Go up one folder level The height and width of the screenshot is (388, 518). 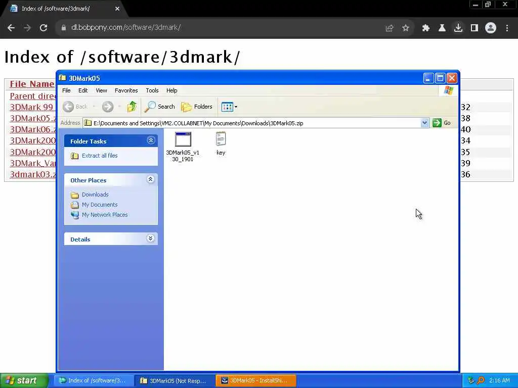[132, 107]
